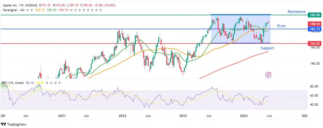Click the TradingView logo

click(x=15, y=124)
